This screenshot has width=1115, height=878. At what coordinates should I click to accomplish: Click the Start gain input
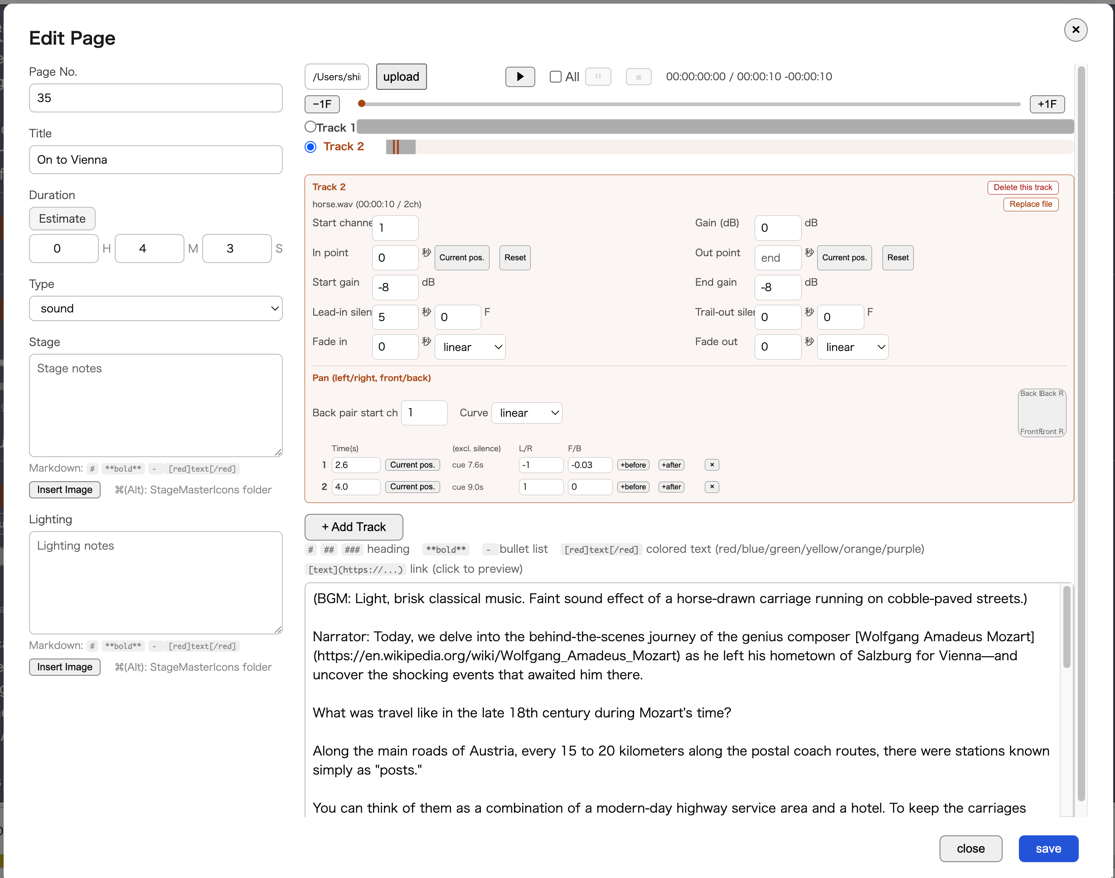tap(395, 288)
